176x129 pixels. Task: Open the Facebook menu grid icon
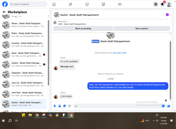coord(156,4)
